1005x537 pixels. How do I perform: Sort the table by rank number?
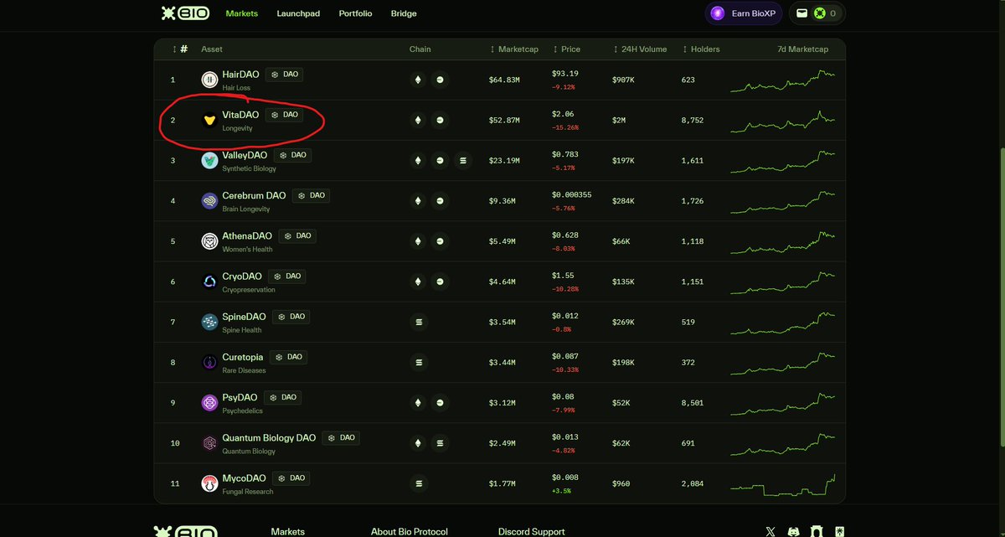pyautogui.click(x=179, y=49)
